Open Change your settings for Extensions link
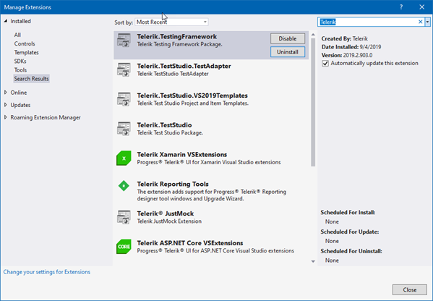The height and width of the screenshot is (301, 433). pyautogui.click(x=47, y=272)
